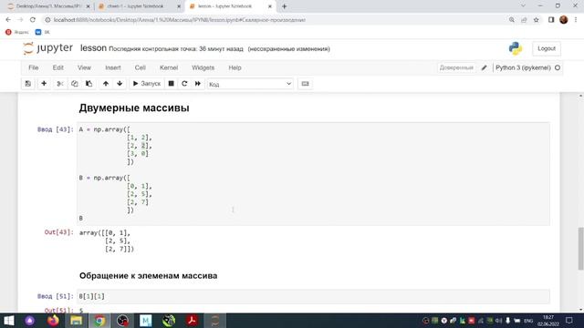This screenshot has width=584, height=328.
Task: Open the ВК bookmark
Action: (43, 33)
